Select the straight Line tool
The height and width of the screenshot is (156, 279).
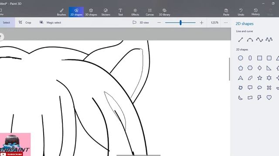[x=241, y=39]
